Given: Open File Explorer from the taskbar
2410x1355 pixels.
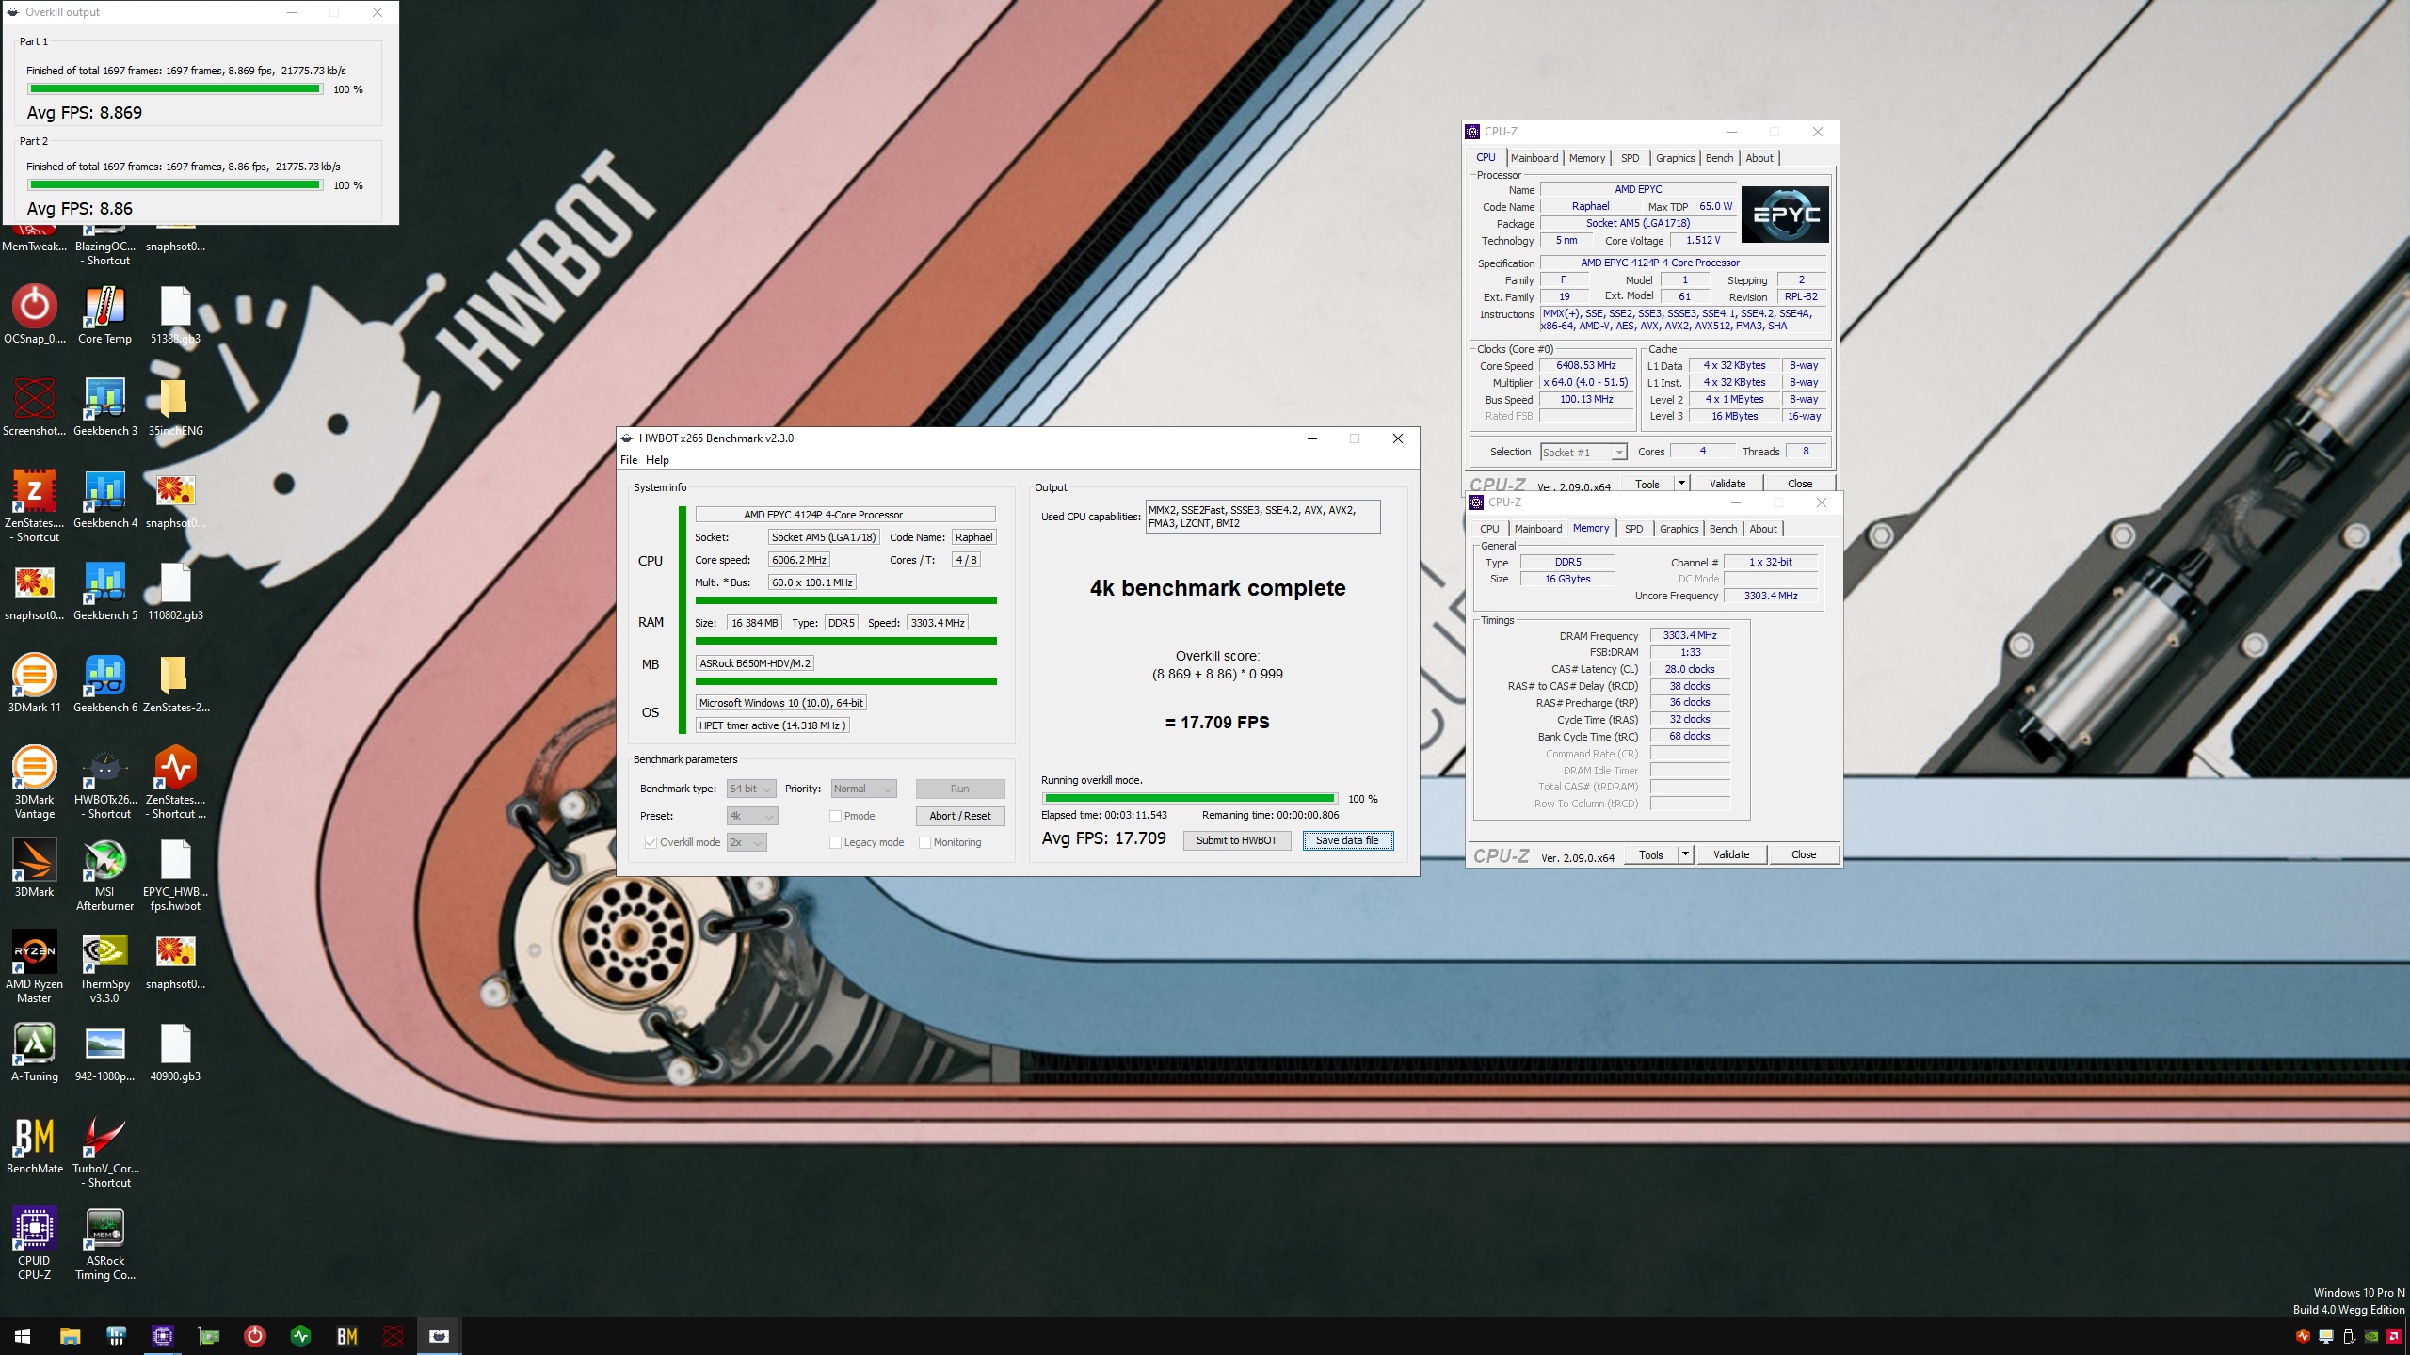Looking at the screenshot, I should (x=70, y=1335).
